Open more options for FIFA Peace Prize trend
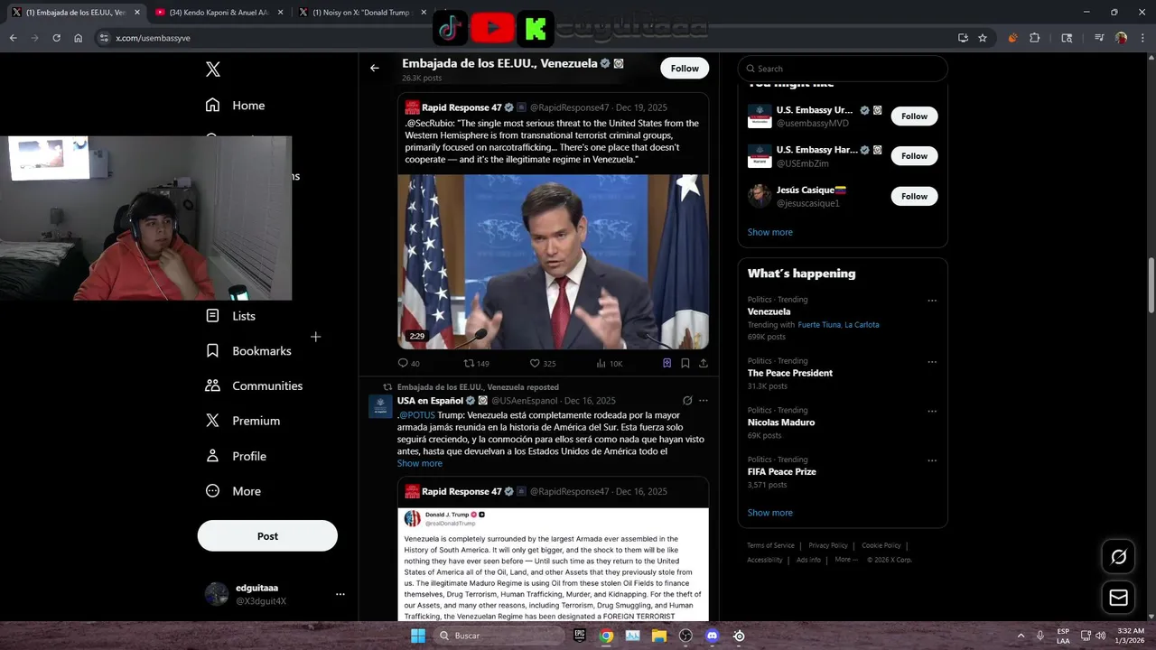Image resolution: width=1156 pixels, height=650 pixels. click(932, 460)
